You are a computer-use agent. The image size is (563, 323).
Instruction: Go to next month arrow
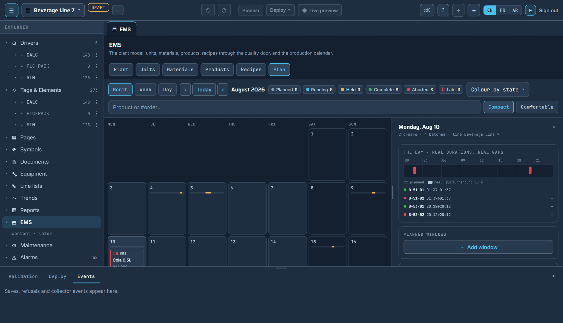(223, 90)
